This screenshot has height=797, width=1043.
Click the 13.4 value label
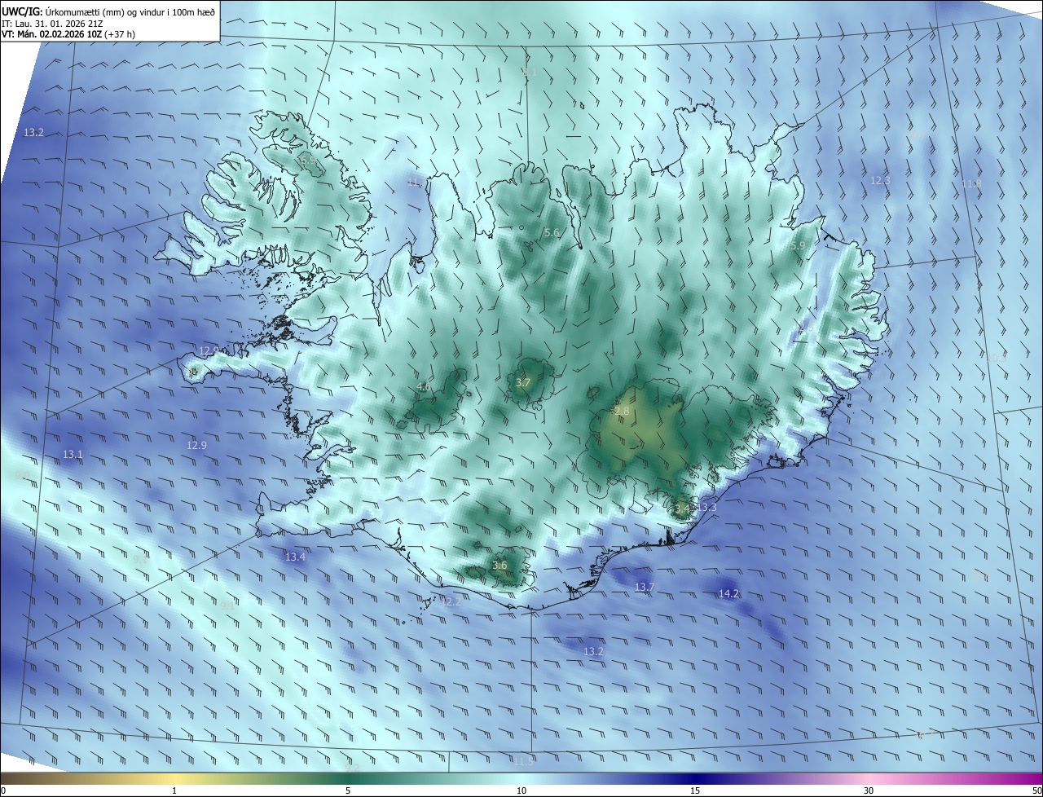(x=295, y=557)
